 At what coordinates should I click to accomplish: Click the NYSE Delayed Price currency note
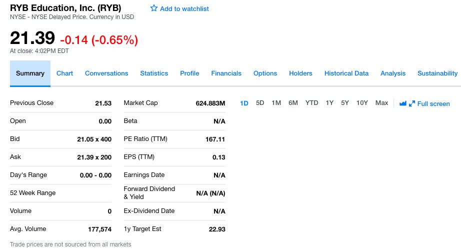tap(72, 17)
